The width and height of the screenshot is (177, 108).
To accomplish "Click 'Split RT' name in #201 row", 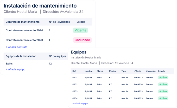I will (x=88, y=77).
